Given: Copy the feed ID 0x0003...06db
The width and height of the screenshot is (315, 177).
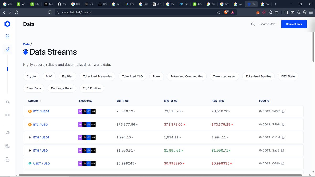Looking at the screenshot, I should coord(283,163).
